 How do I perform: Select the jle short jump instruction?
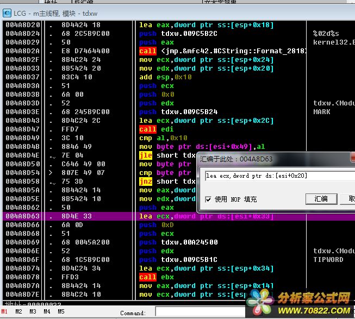pos(167,155)
